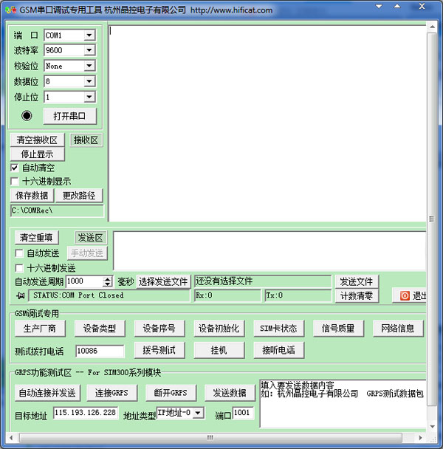Click the 发送区 label button
443x449 pixels.
(91, 238)
